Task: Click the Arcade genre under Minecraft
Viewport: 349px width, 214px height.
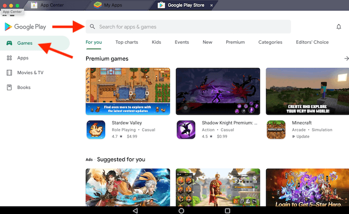Action: click(x=299, y=130)
